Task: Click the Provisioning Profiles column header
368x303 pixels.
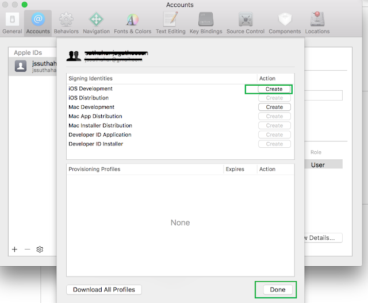Action: (145, 169)
